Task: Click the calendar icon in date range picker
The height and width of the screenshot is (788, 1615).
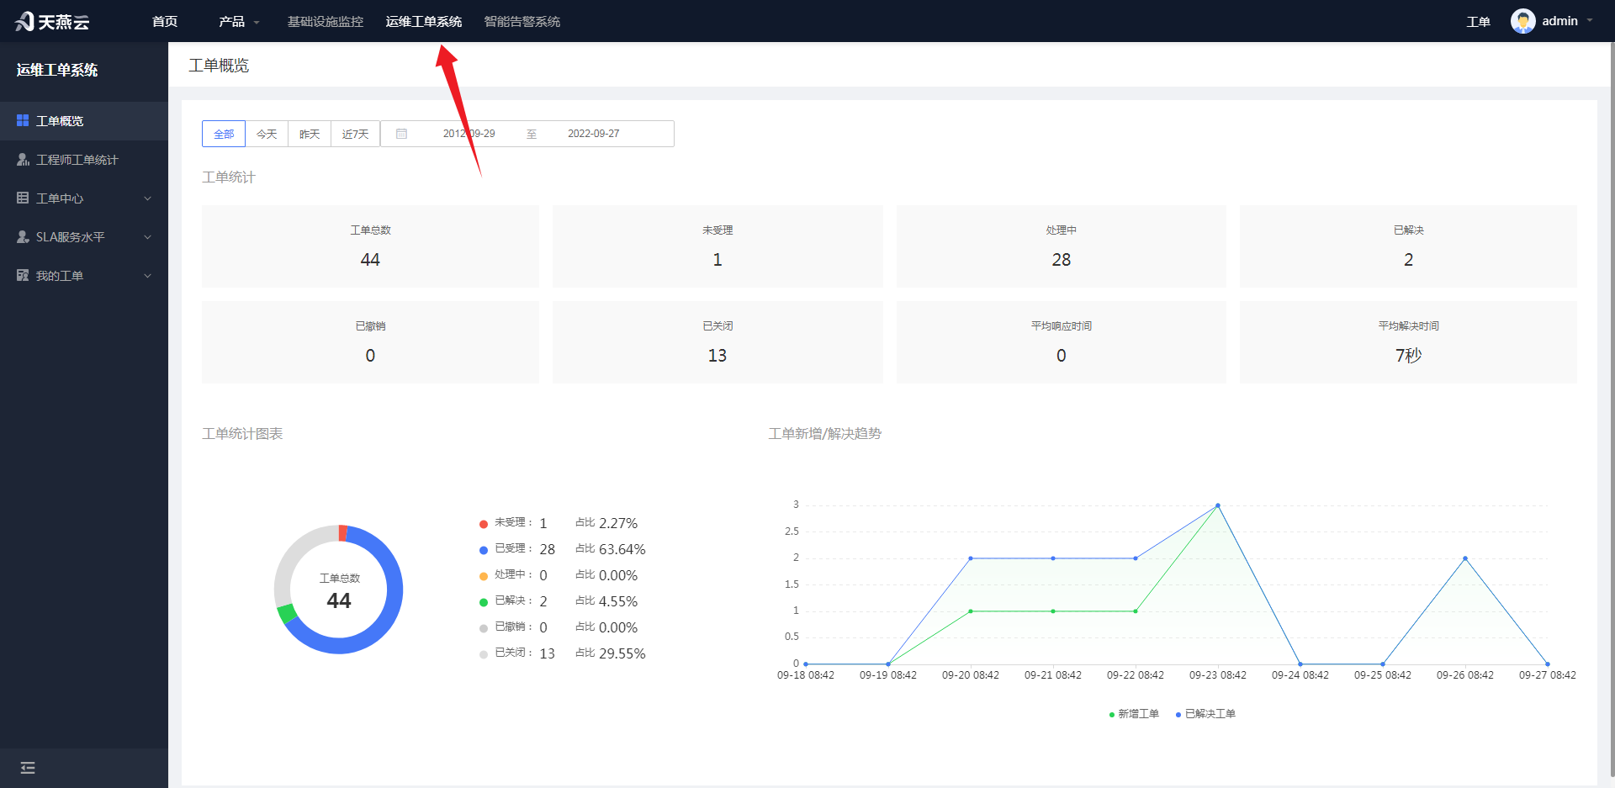Action: (401, 134)
